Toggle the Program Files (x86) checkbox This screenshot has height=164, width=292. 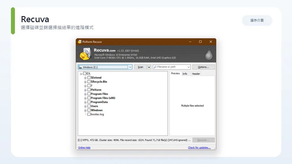click(89, 98)
